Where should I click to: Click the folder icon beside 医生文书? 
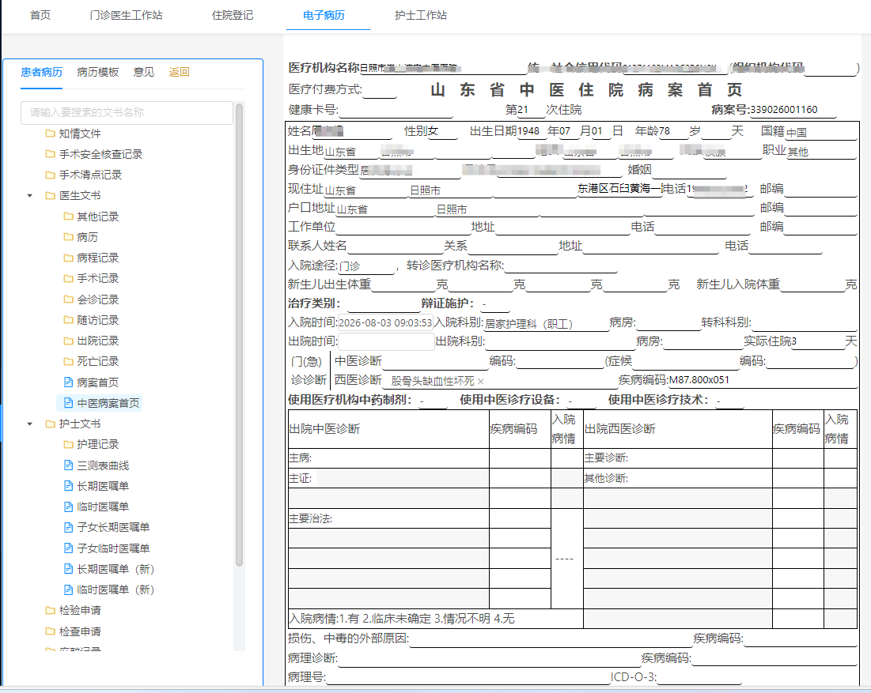(x=50, y=195)
